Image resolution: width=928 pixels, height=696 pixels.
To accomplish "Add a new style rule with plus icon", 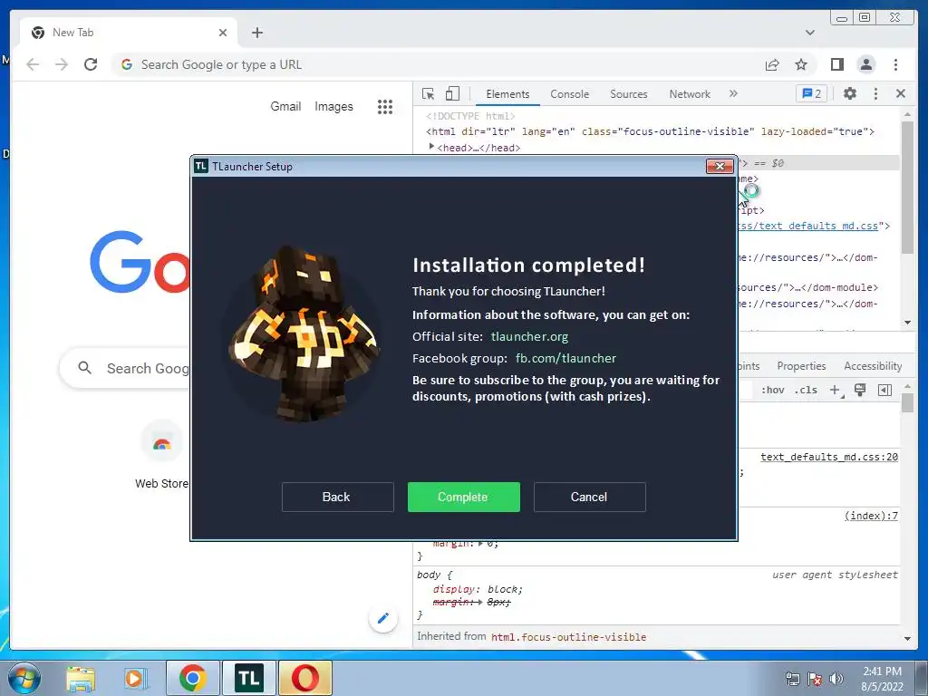I will point(836,390).
